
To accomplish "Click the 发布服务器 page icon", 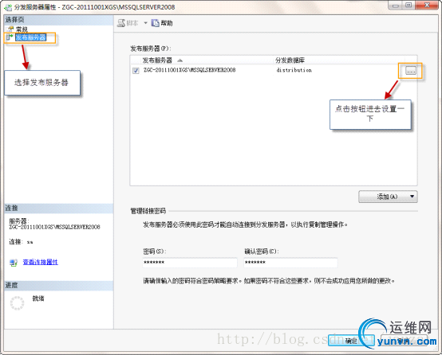I will click(x=10, y=37).
